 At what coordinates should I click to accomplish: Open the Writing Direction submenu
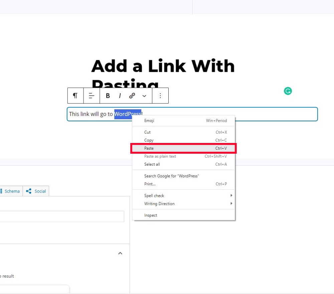pos(159,204)
